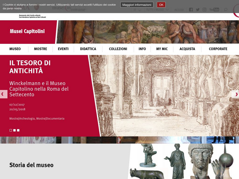The width and height of the screenshot is (239, 179).
Task: Accept cookies with the OK button
Action: click(x=161, y=5)
